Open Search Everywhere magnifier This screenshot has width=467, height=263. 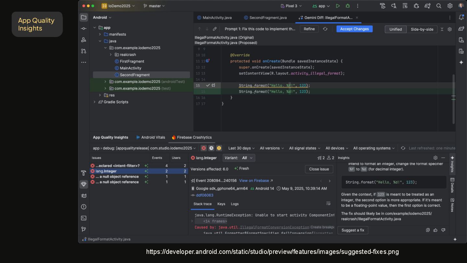439,6
